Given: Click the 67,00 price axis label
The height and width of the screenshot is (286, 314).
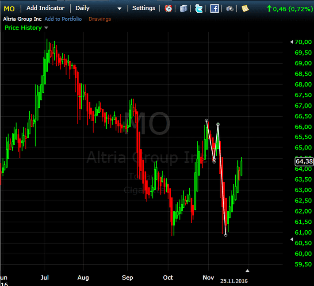Looking at the screenshot, I should coord(303,106).
